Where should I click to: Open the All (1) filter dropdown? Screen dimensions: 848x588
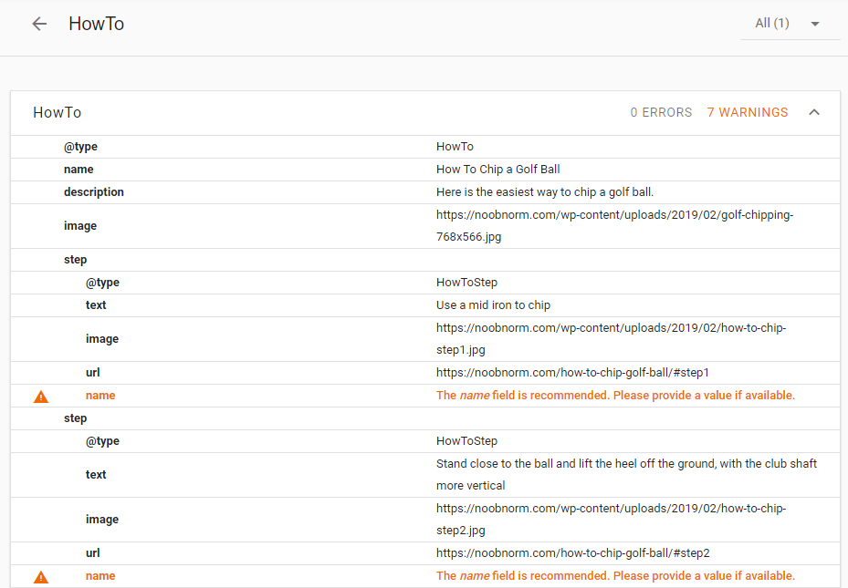pos(789,24)
